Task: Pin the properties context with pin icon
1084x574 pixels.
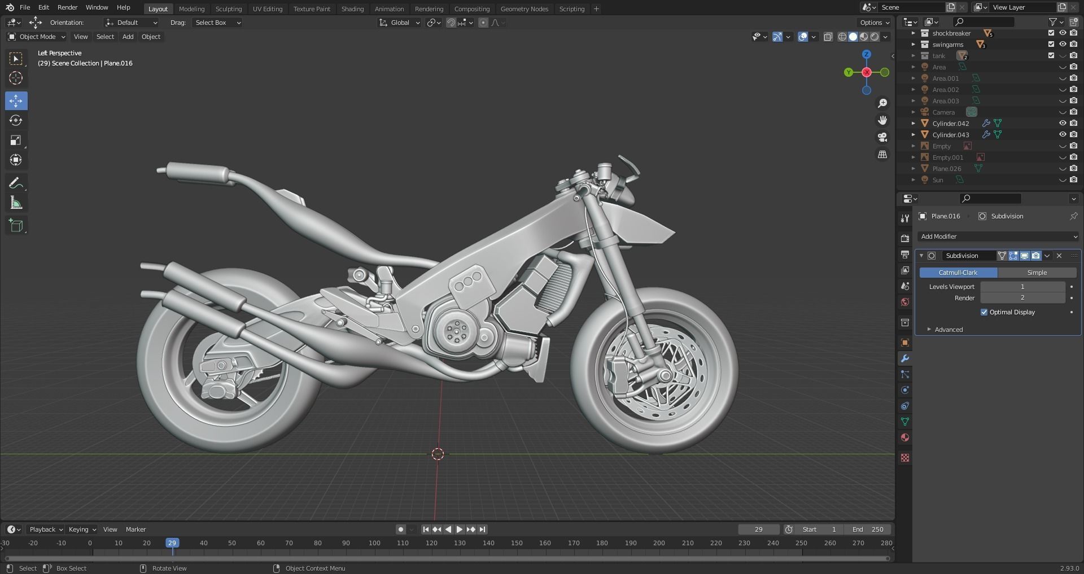Action: (1073, 216)
